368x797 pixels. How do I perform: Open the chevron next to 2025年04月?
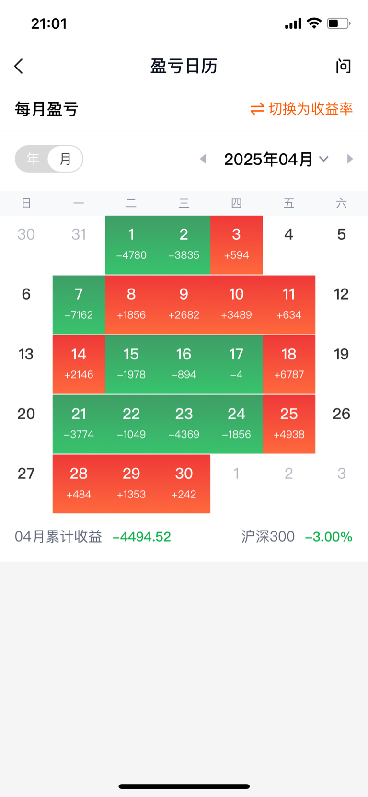(324, 159)
